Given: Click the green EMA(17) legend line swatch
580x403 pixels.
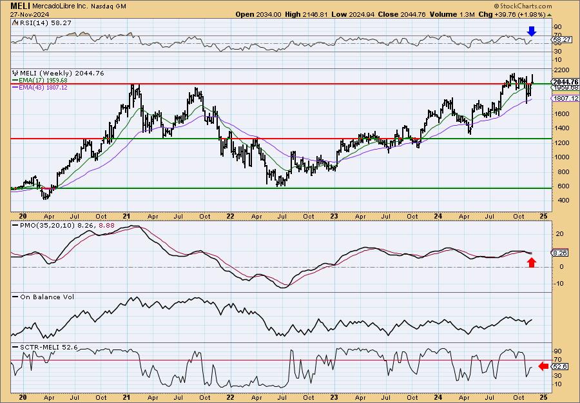Looking at the screenshot, I should 15,81.
